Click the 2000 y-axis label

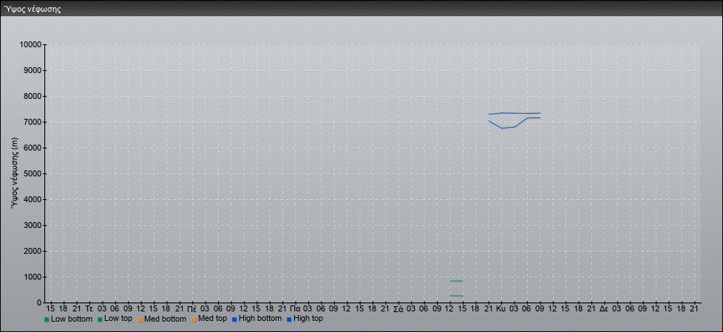pyautogui.click(x=33, y=251)
